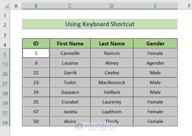Select column C header
The width and height of the screenshot is (192, 136).
point(70,6)
